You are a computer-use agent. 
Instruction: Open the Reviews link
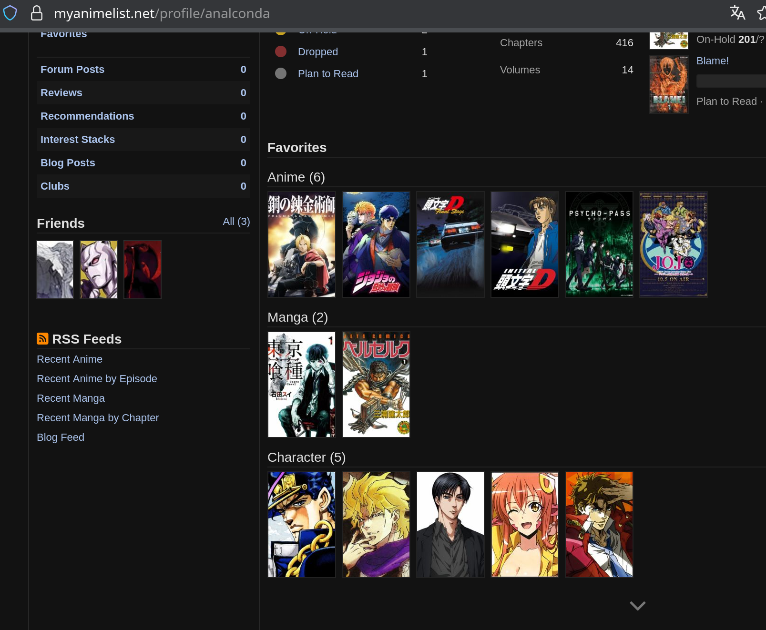[x=61, y=93]
